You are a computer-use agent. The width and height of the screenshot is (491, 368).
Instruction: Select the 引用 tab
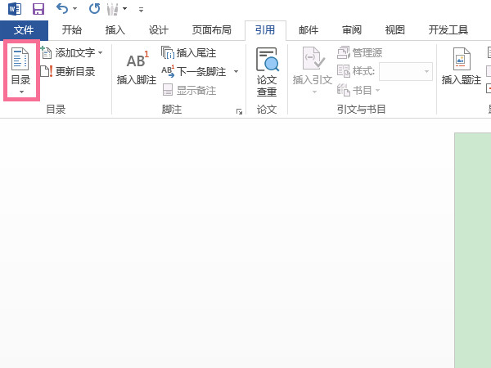click(265, 30)
